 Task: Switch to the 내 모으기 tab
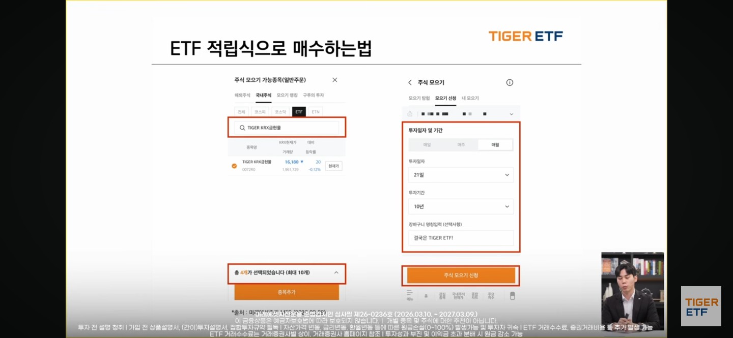(x=470, y=98)
